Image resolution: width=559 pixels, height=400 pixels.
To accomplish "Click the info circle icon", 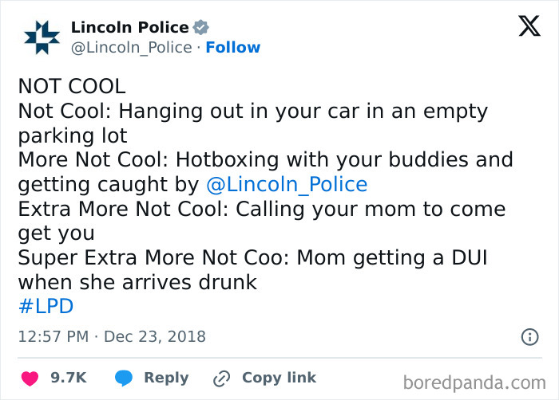I will click(529, 337).
